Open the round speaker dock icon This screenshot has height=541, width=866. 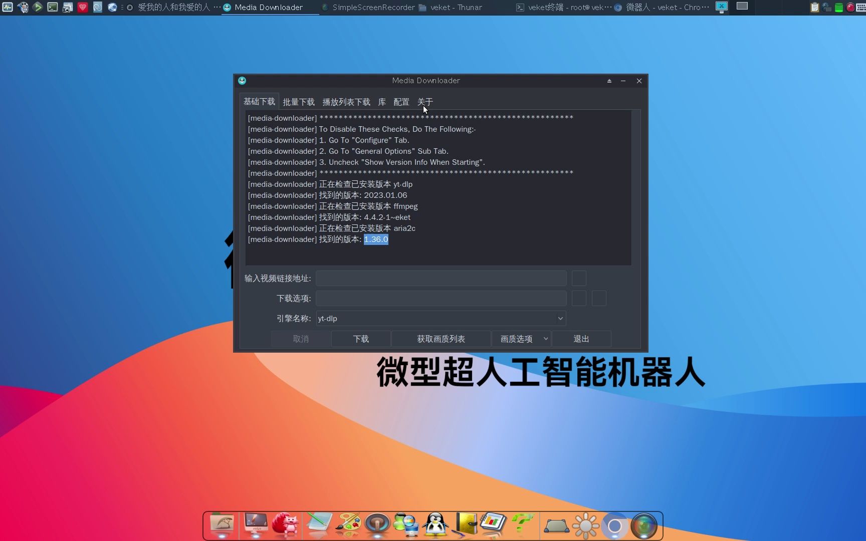[377, 525]
